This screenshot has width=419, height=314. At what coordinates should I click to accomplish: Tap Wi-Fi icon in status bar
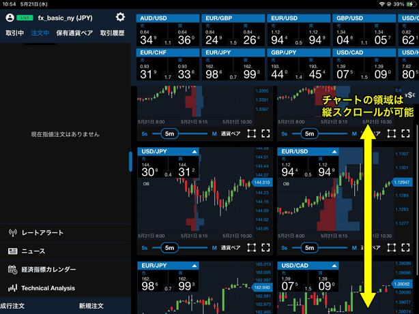(x=382, y=4)
